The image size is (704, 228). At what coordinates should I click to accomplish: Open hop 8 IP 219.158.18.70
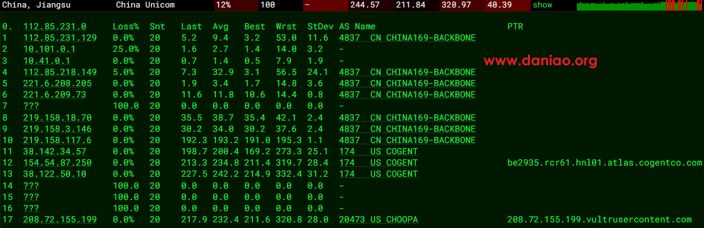point(58,117)
